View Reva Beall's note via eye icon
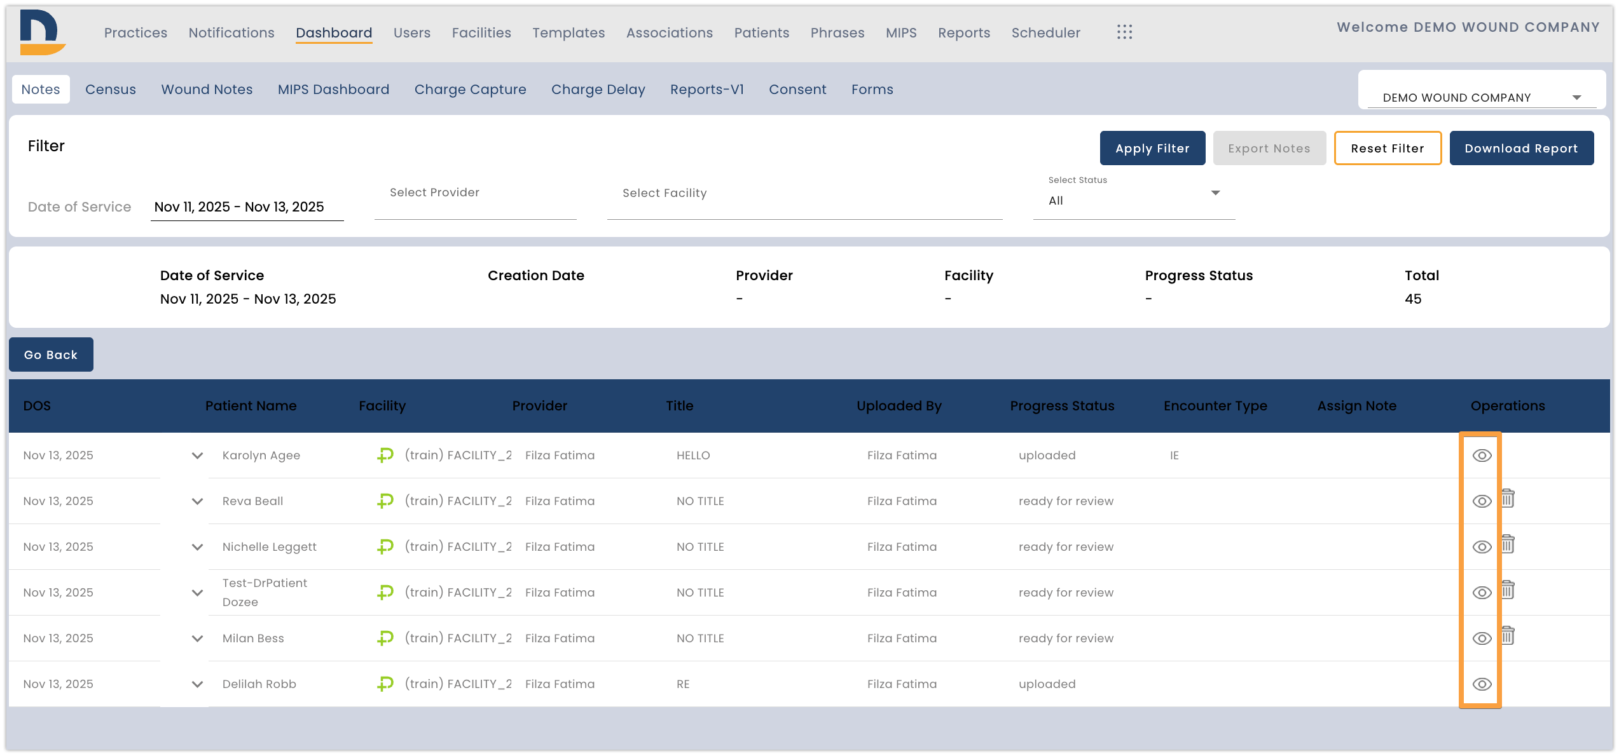This screenshot has height=756, width=1619. pyautogui.click(x=1482, y=501)
